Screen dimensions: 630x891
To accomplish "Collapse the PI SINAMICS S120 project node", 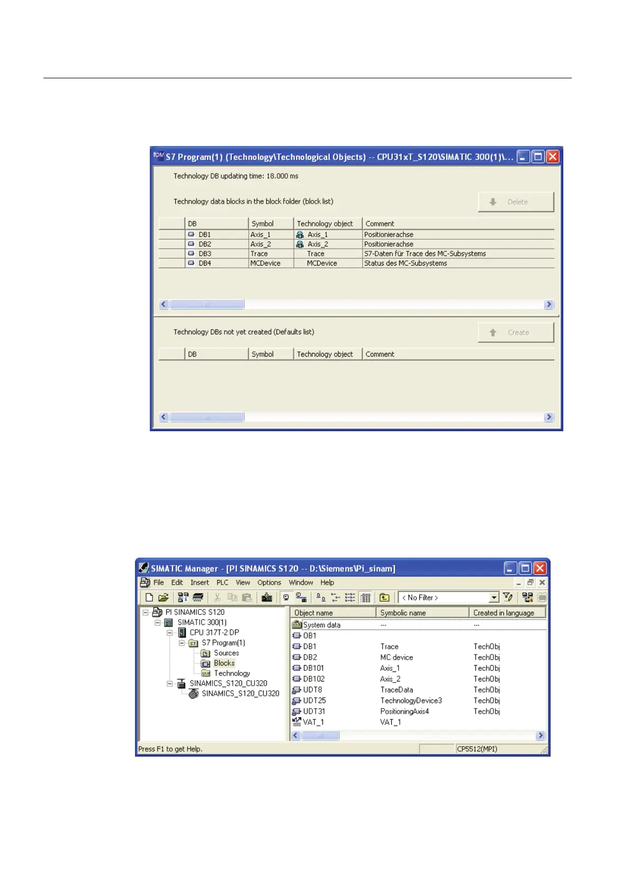I will pos(145,612).
